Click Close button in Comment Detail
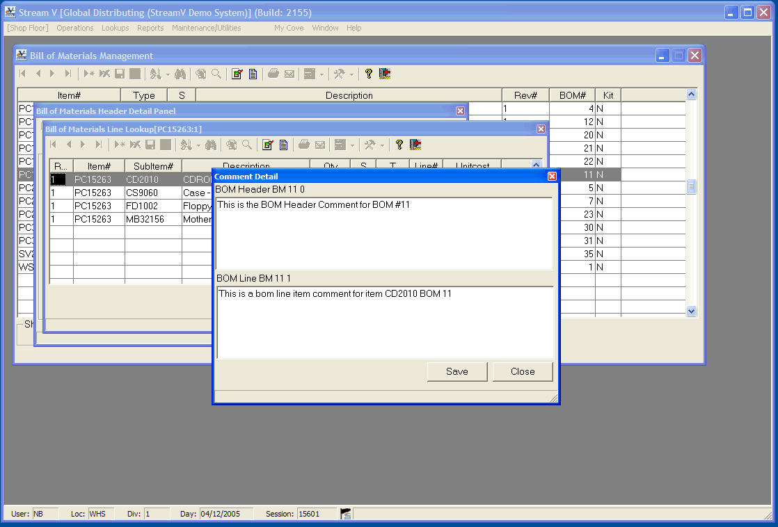 [x=523, y=372]
